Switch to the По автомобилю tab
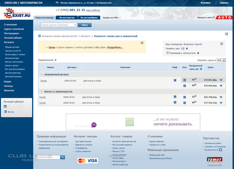 click(x=89, y=17)
